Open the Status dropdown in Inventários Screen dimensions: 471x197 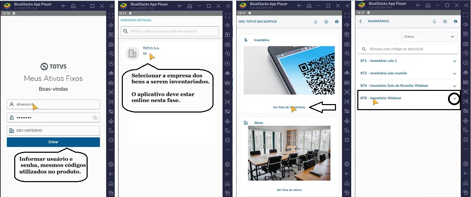tap(429, 36)
